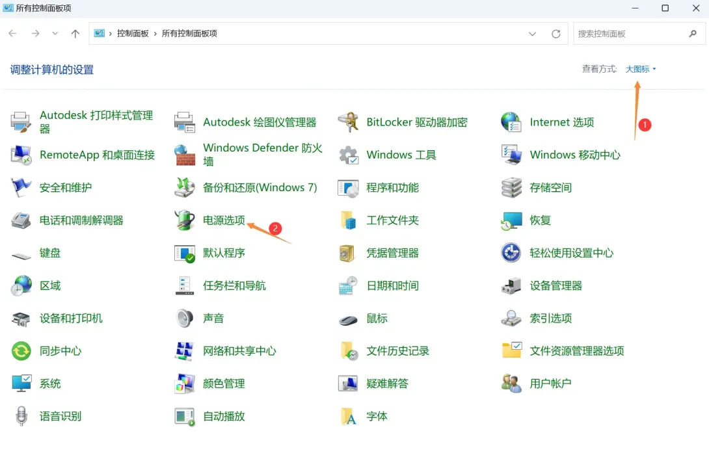Go forward with the right arrow button
Image resolution: width=709 pixels, height=472 pixels.
[35, 33]
